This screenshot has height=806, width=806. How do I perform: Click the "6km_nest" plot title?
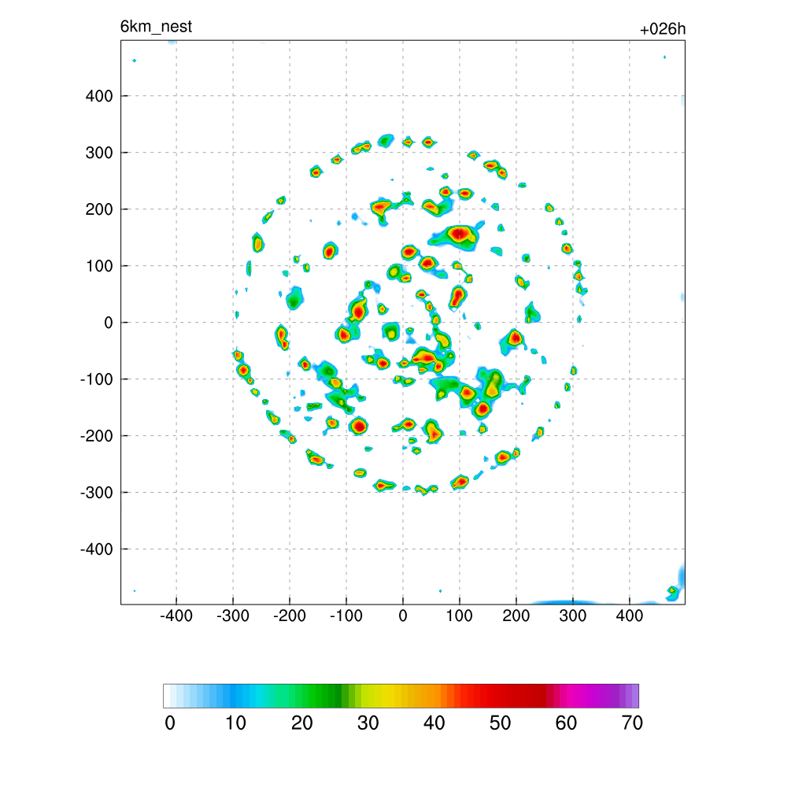(157, 26)
